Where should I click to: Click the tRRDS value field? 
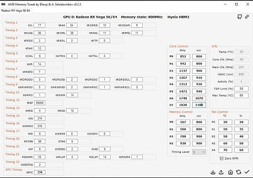point(40,41)
